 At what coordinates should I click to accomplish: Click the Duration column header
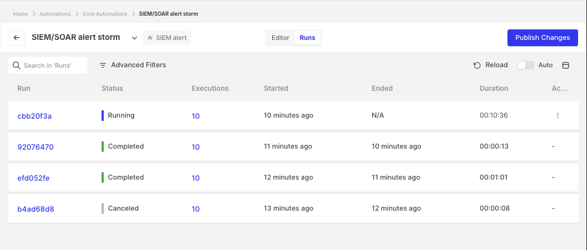coord(494,89)
